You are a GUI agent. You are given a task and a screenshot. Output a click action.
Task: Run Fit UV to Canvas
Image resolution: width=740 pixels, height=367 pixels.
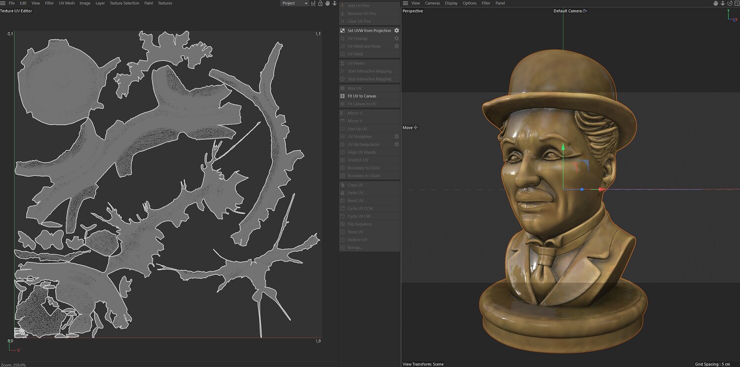coord(370,96)
